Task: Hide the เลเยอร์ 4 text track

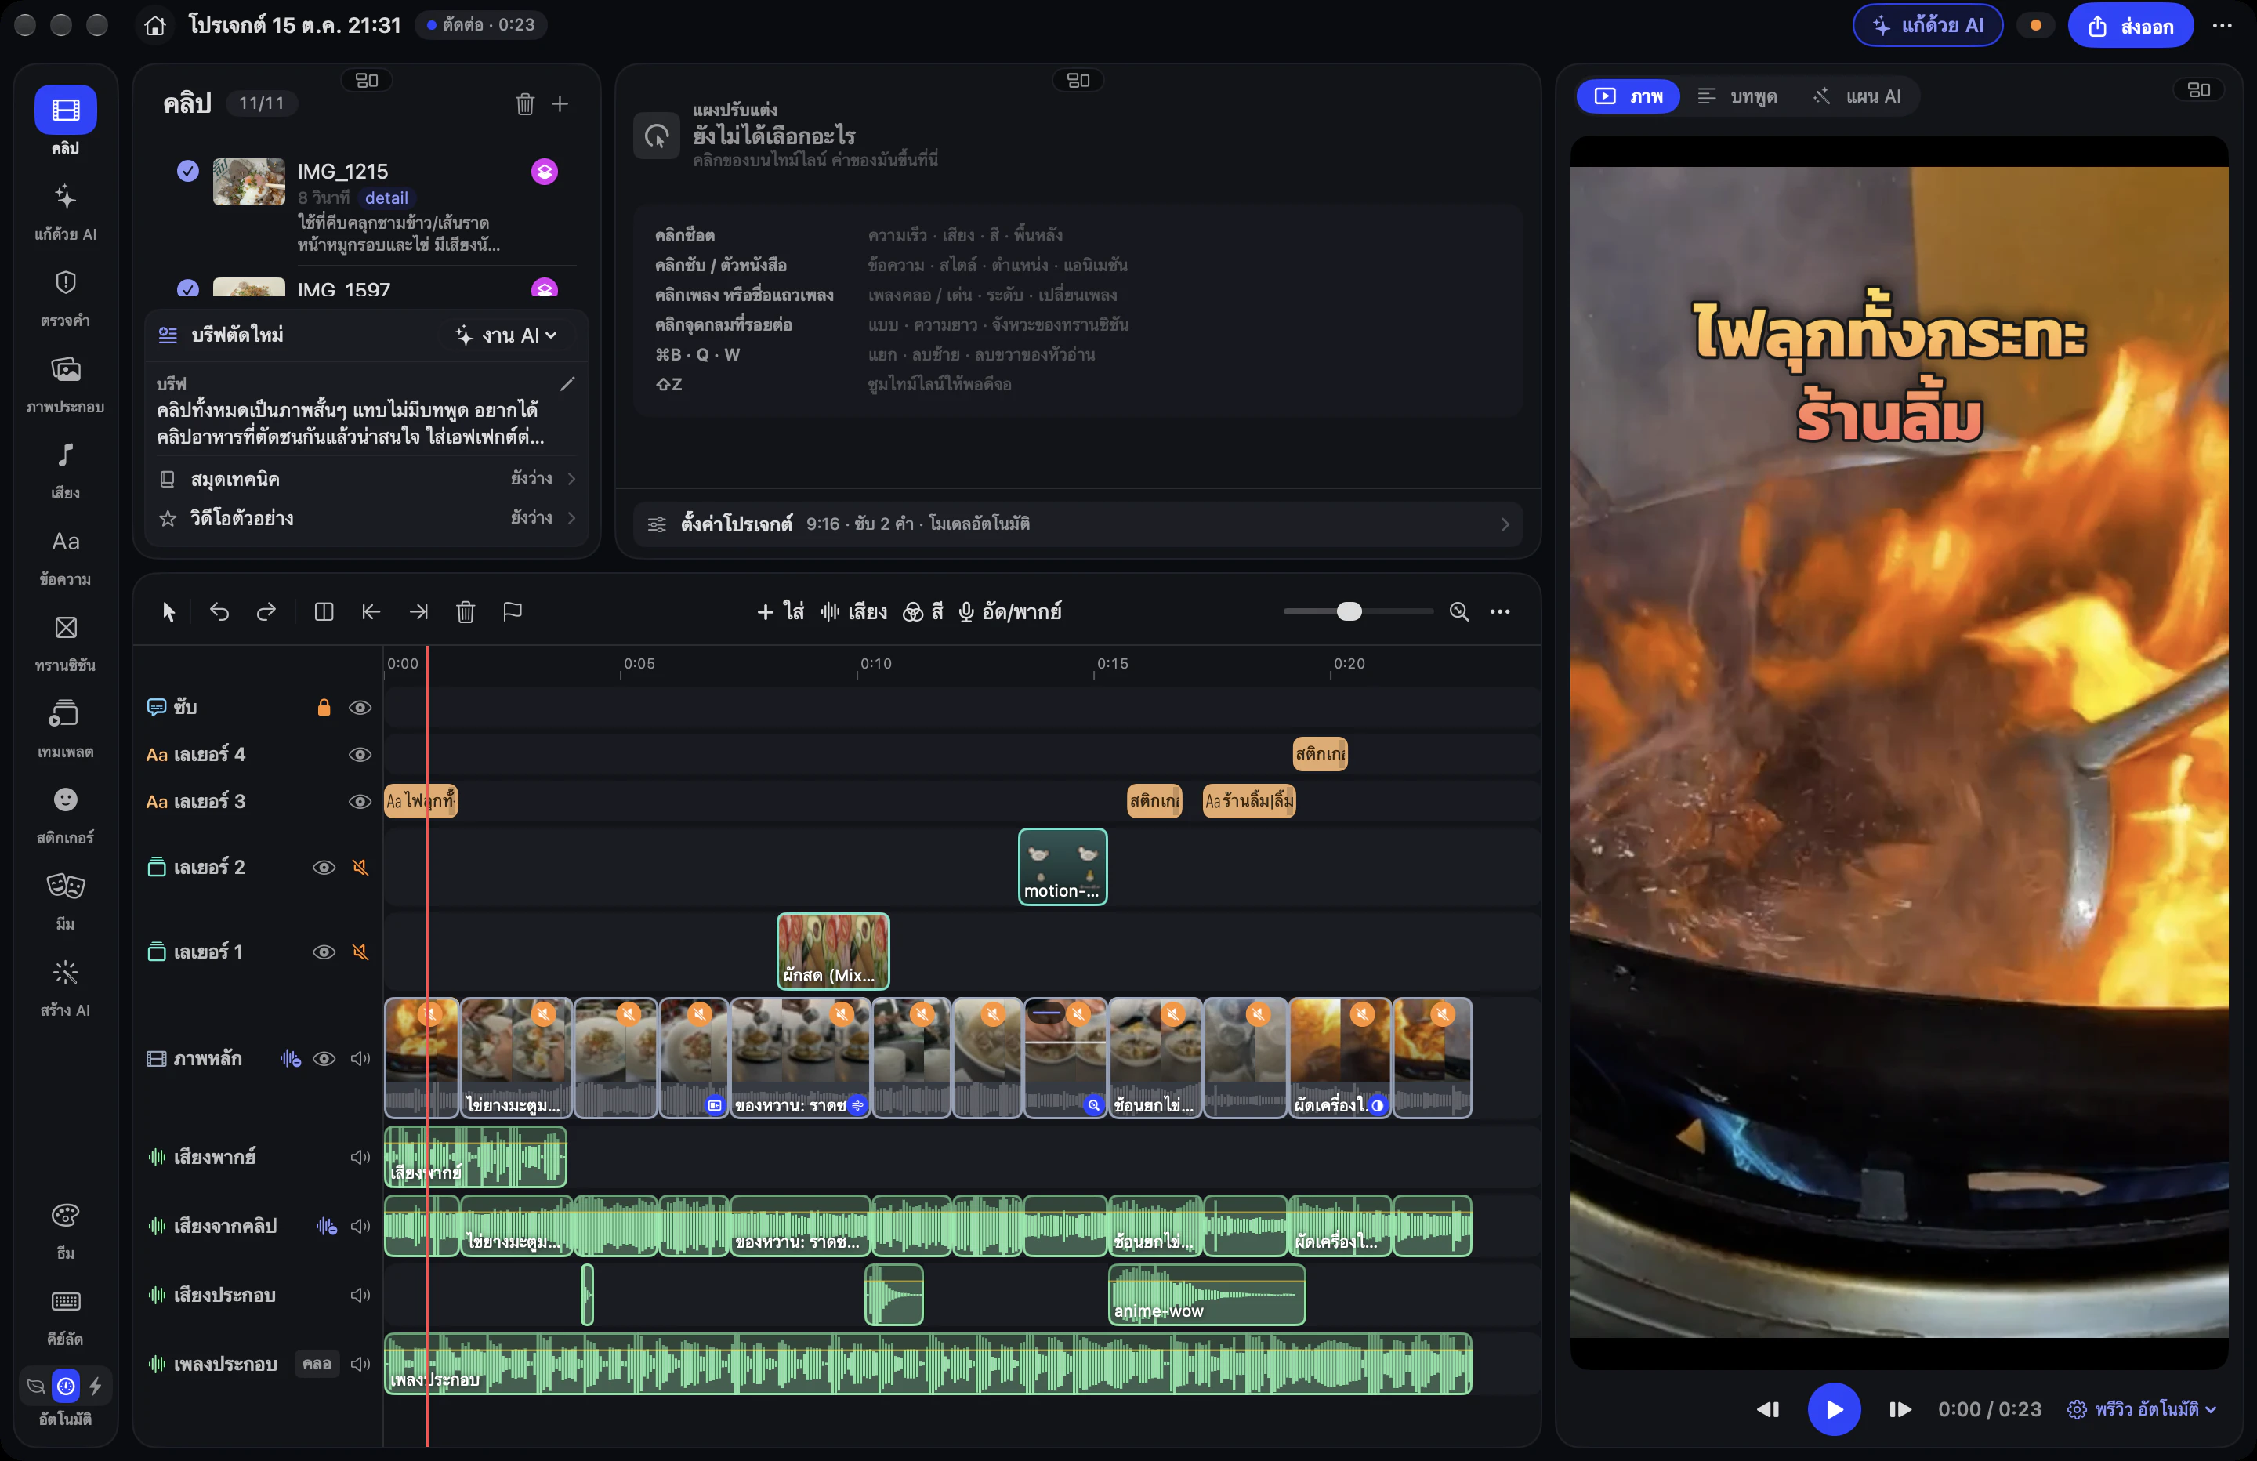Action: click(x=360, y=755)
